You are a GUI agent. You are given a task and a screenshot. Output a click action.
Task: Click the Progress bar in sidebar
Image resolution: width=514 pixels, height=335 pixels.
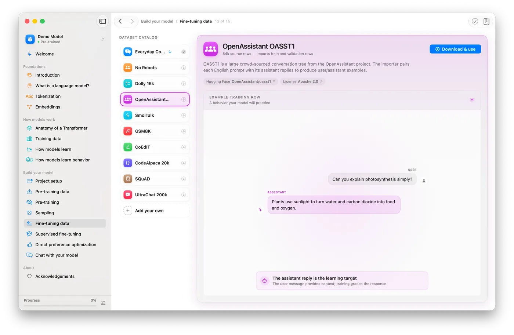[60, 305]
